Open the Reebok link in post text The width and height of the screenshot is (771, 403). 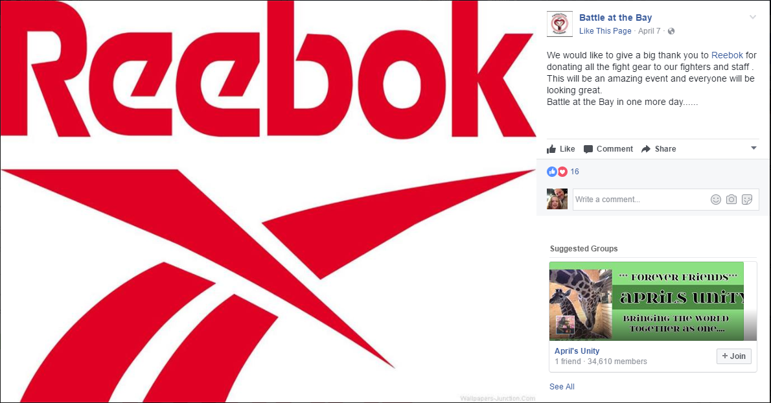(727, 55)
